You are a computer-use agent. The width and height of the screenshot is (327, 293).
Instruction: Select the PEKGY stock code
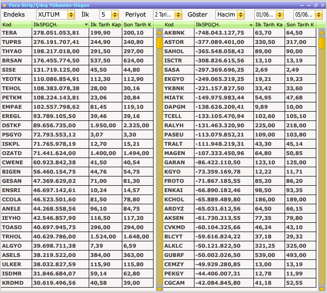pos(174,273)
